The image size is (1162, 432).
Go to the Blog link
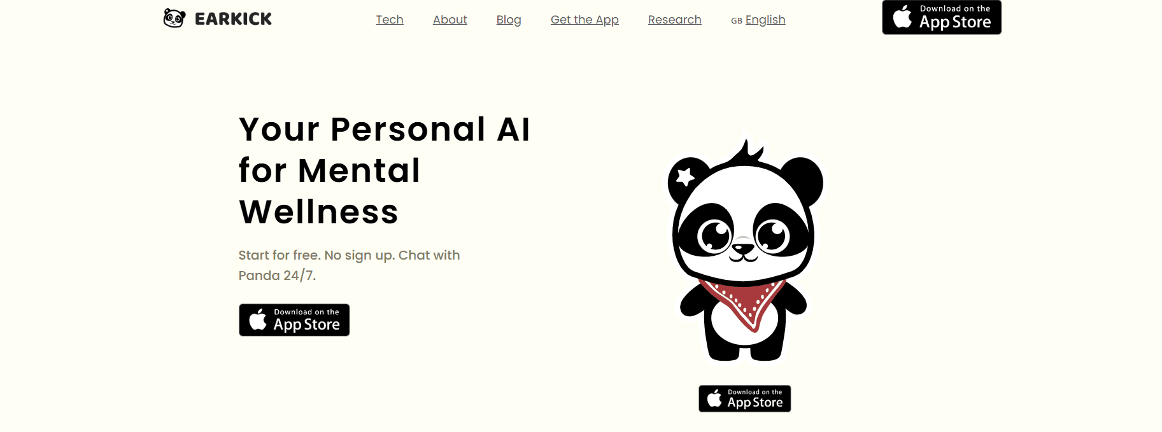tap(509, 20)
